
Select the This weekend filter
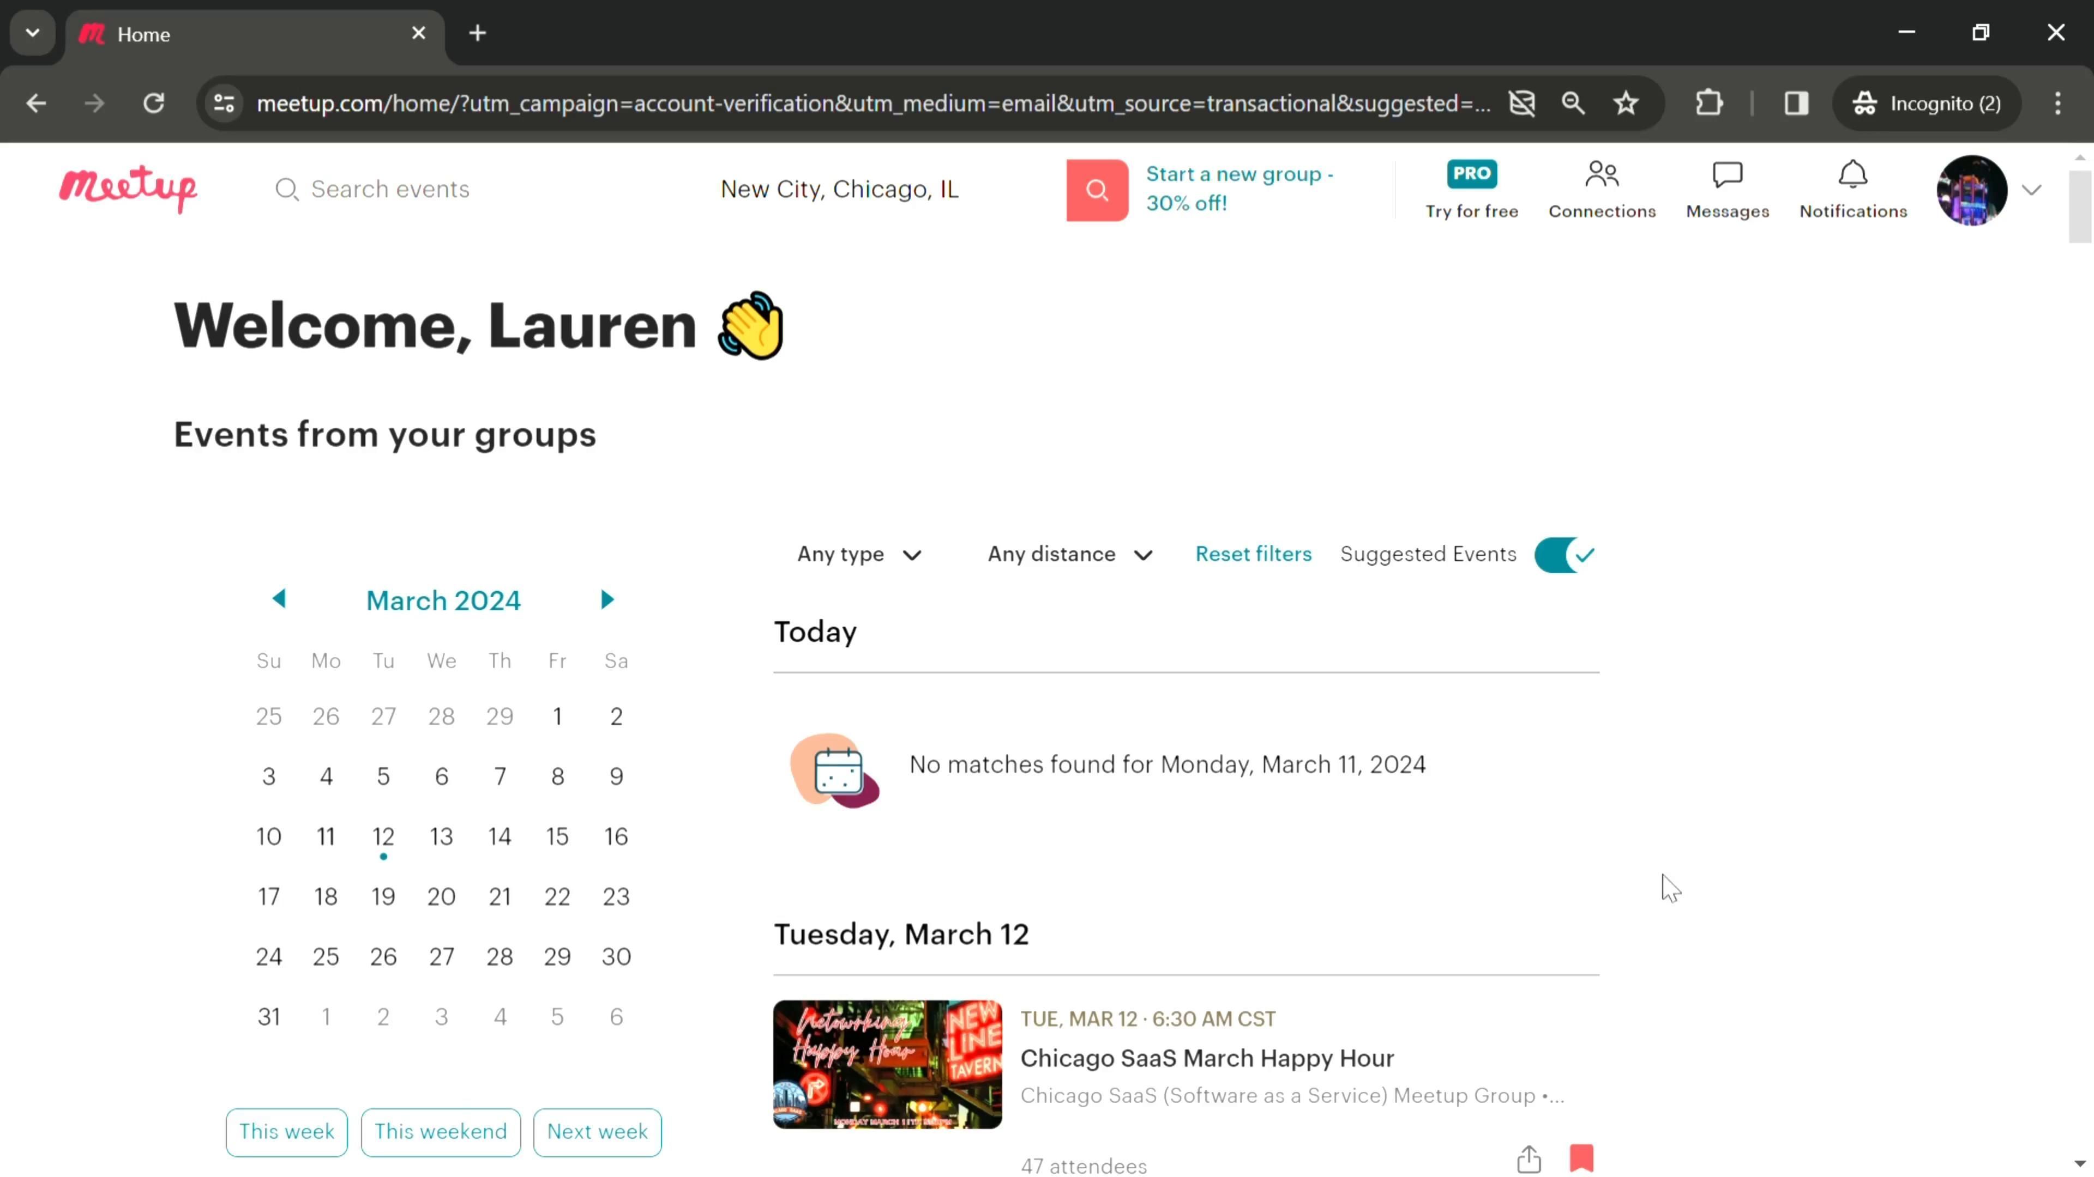[x=440, y=1132]
